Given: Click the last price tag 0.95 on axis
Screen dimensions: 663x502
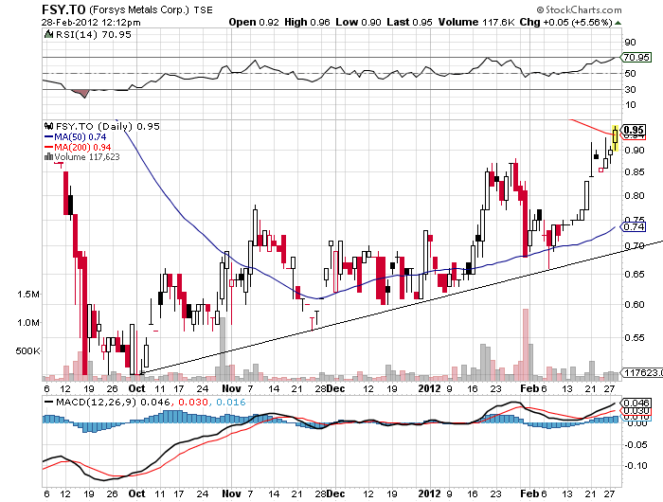Looking at the screenshot, I should 634,130.
